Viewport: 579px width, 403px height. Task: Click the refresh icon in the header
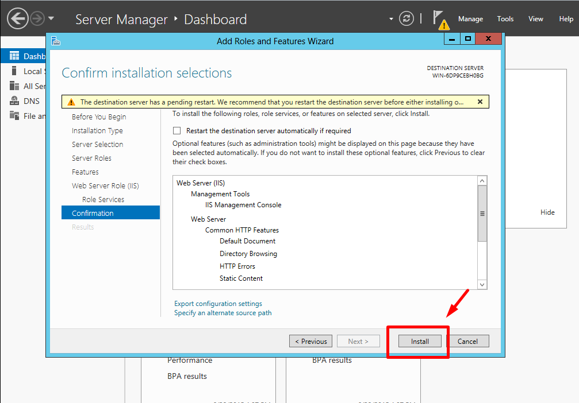coord(406,18)
